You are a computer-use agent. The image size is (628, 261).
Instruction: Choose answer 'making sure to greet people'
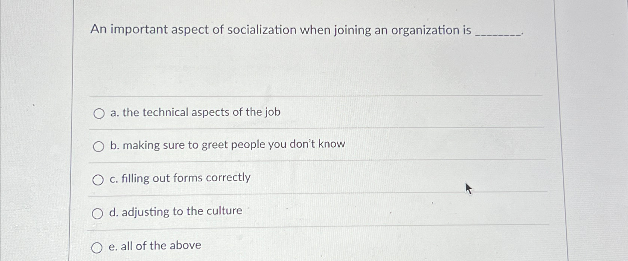coord(226,145)
